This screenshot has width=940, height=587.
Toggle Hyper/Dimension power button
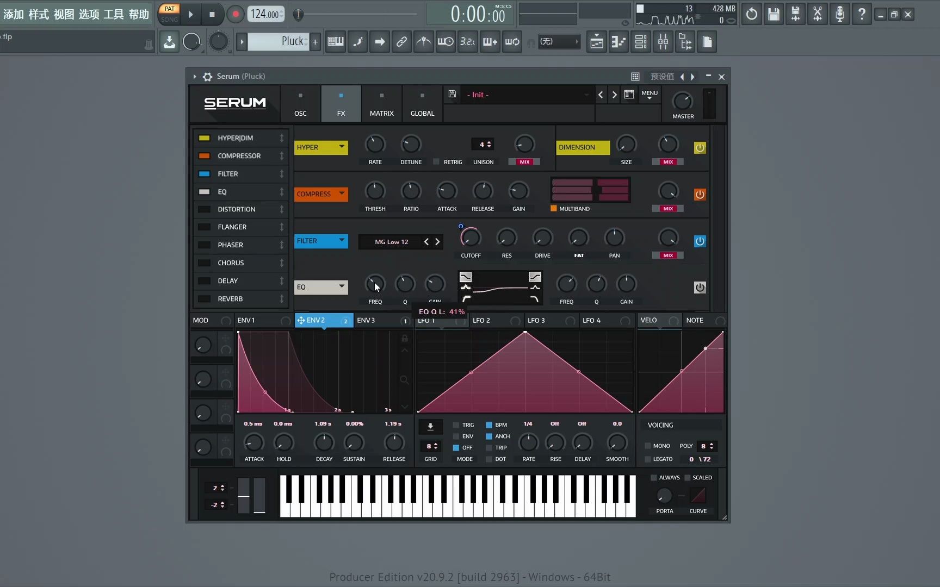click(x=700, y=148)
